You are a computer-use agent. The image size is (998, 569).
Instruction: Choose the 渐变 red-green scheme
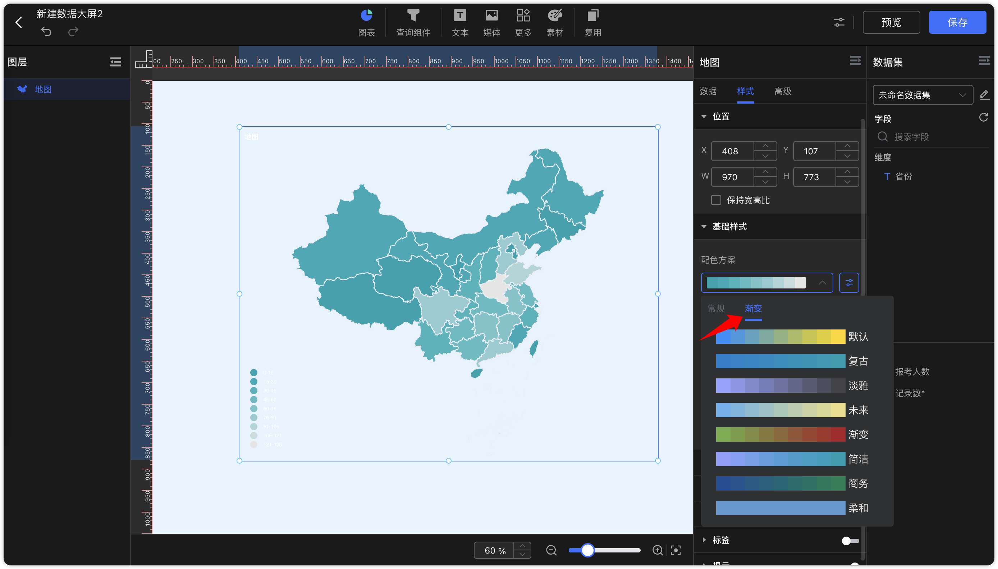(792, 434)
